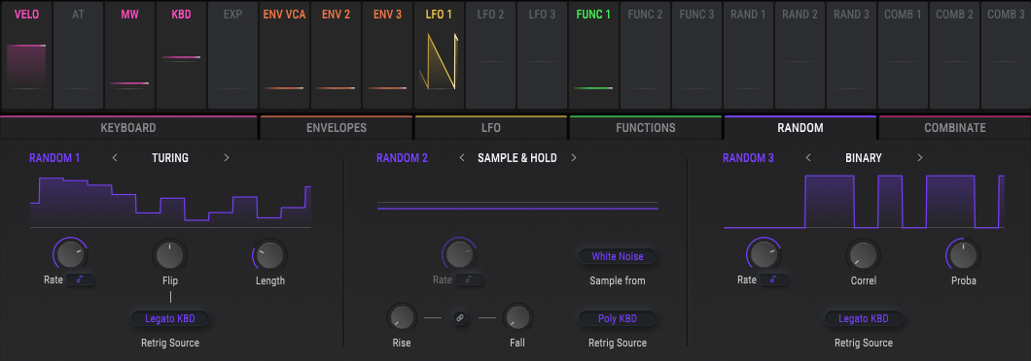Click the Random 3 Rate knob

pos(763,254)
